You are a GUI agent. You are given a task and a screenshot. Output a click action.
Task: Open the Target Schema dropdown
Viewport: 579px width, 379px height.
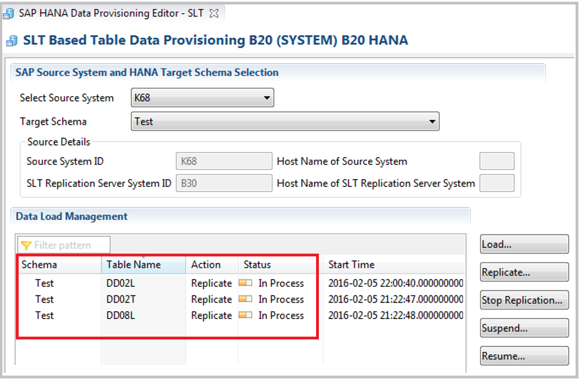point(433,121)
